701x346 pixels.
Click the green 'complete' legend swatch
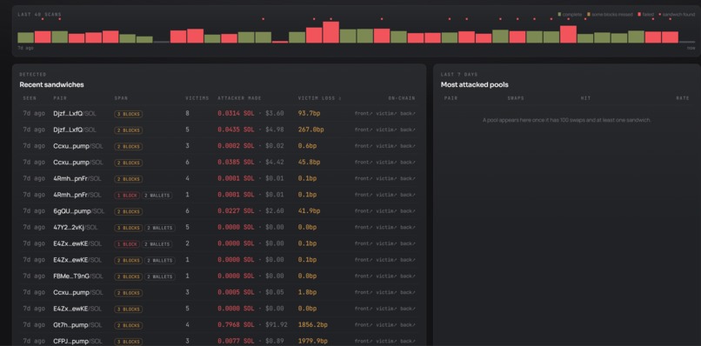[x=559, y=15]
